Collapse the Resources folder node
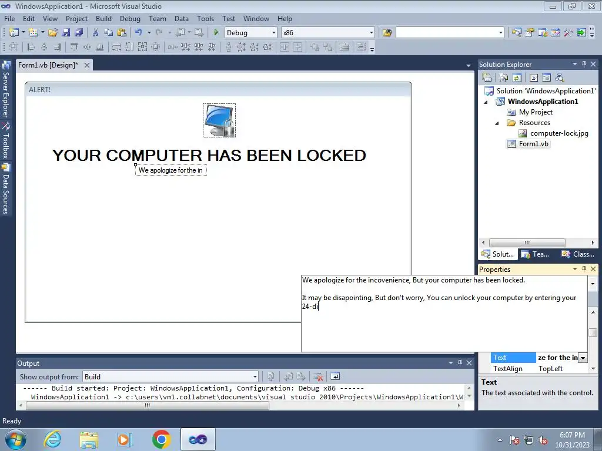 tap(497, 123)
